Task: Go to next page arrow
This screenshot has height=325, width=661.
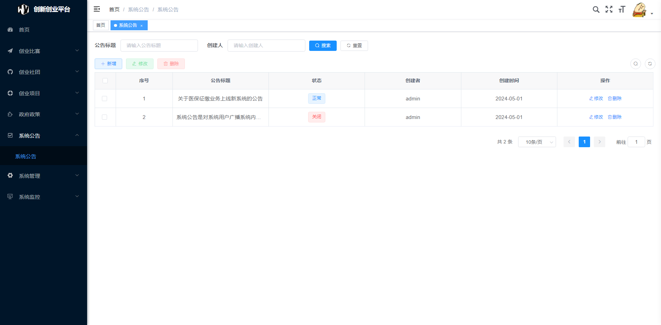Action: point(599,142)
